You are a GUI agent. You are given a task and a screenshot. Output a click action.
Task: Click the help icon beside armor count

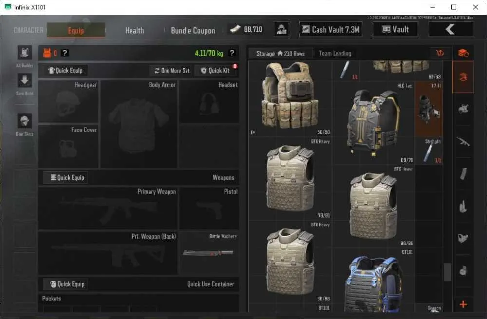tap(65, 53)
